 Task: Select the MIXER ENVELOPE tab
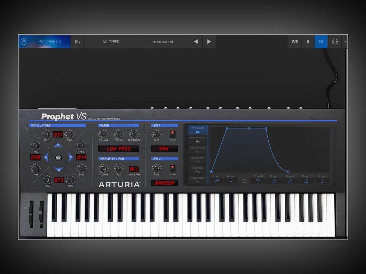click(x=197, y=150)
